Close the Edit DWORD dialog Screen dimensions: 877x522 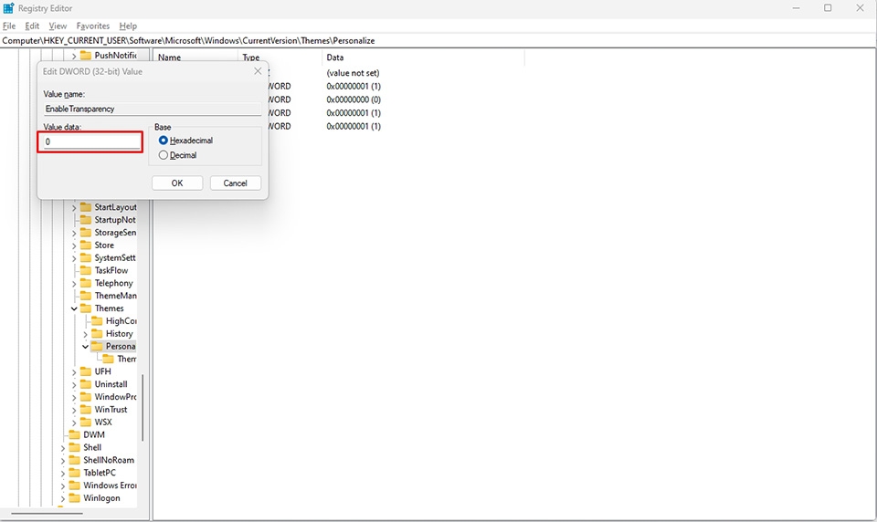258,71
